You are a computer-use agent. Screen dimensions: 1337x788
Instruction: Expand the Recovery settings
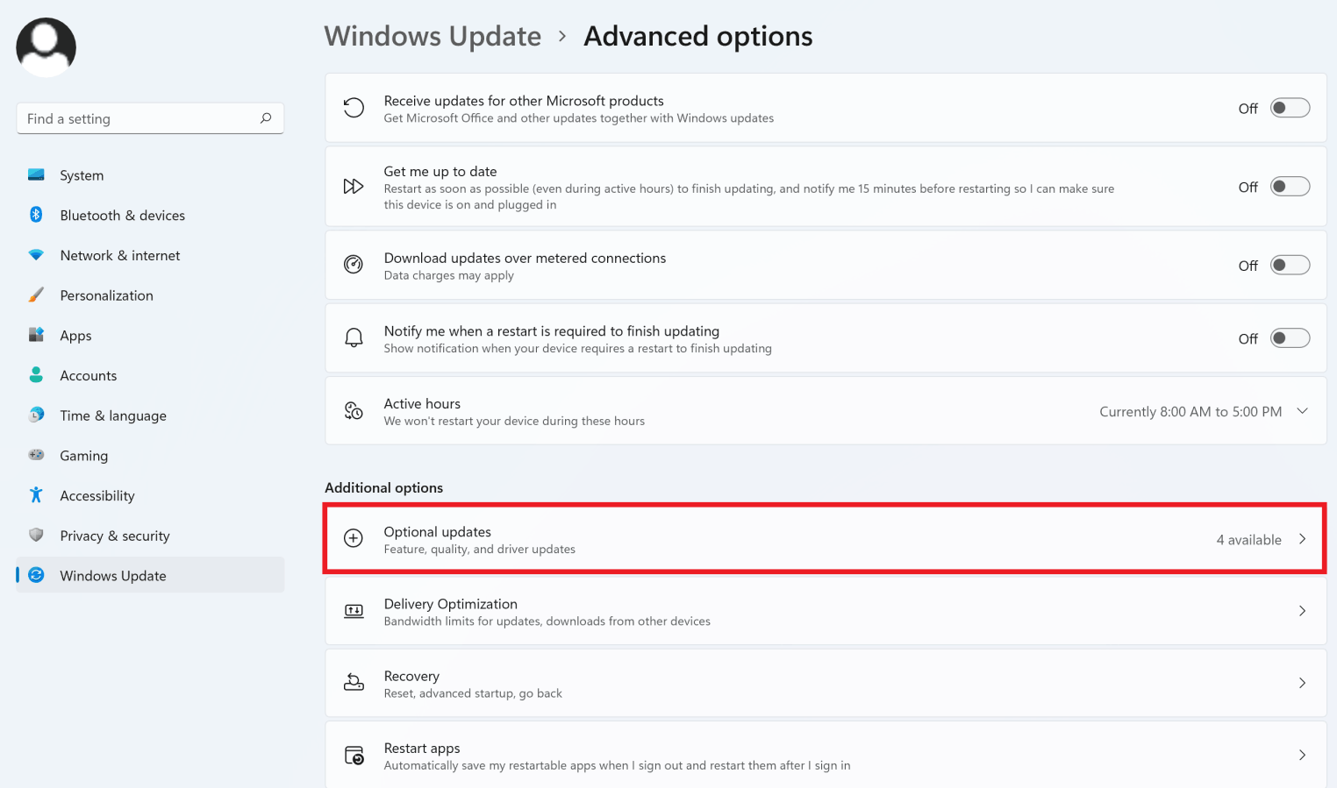tap(825, 683)
